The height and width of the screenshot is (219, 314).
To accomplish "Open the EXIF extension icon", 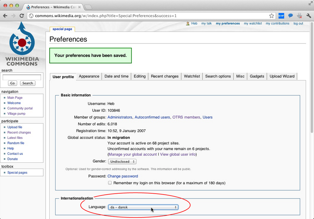I will [281, 16].
